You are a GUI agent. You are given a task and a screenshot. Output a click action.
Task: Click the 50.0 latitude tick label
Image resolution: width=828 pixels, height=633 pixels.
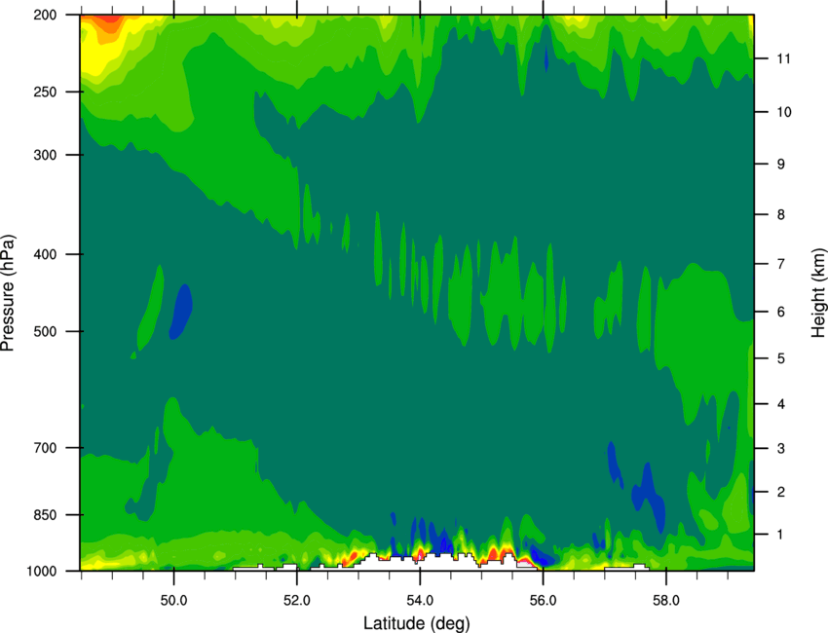(173, 601)
